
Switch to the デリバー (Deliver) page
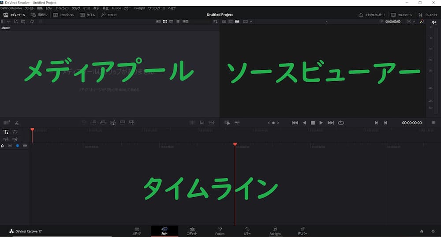point(303,231)
